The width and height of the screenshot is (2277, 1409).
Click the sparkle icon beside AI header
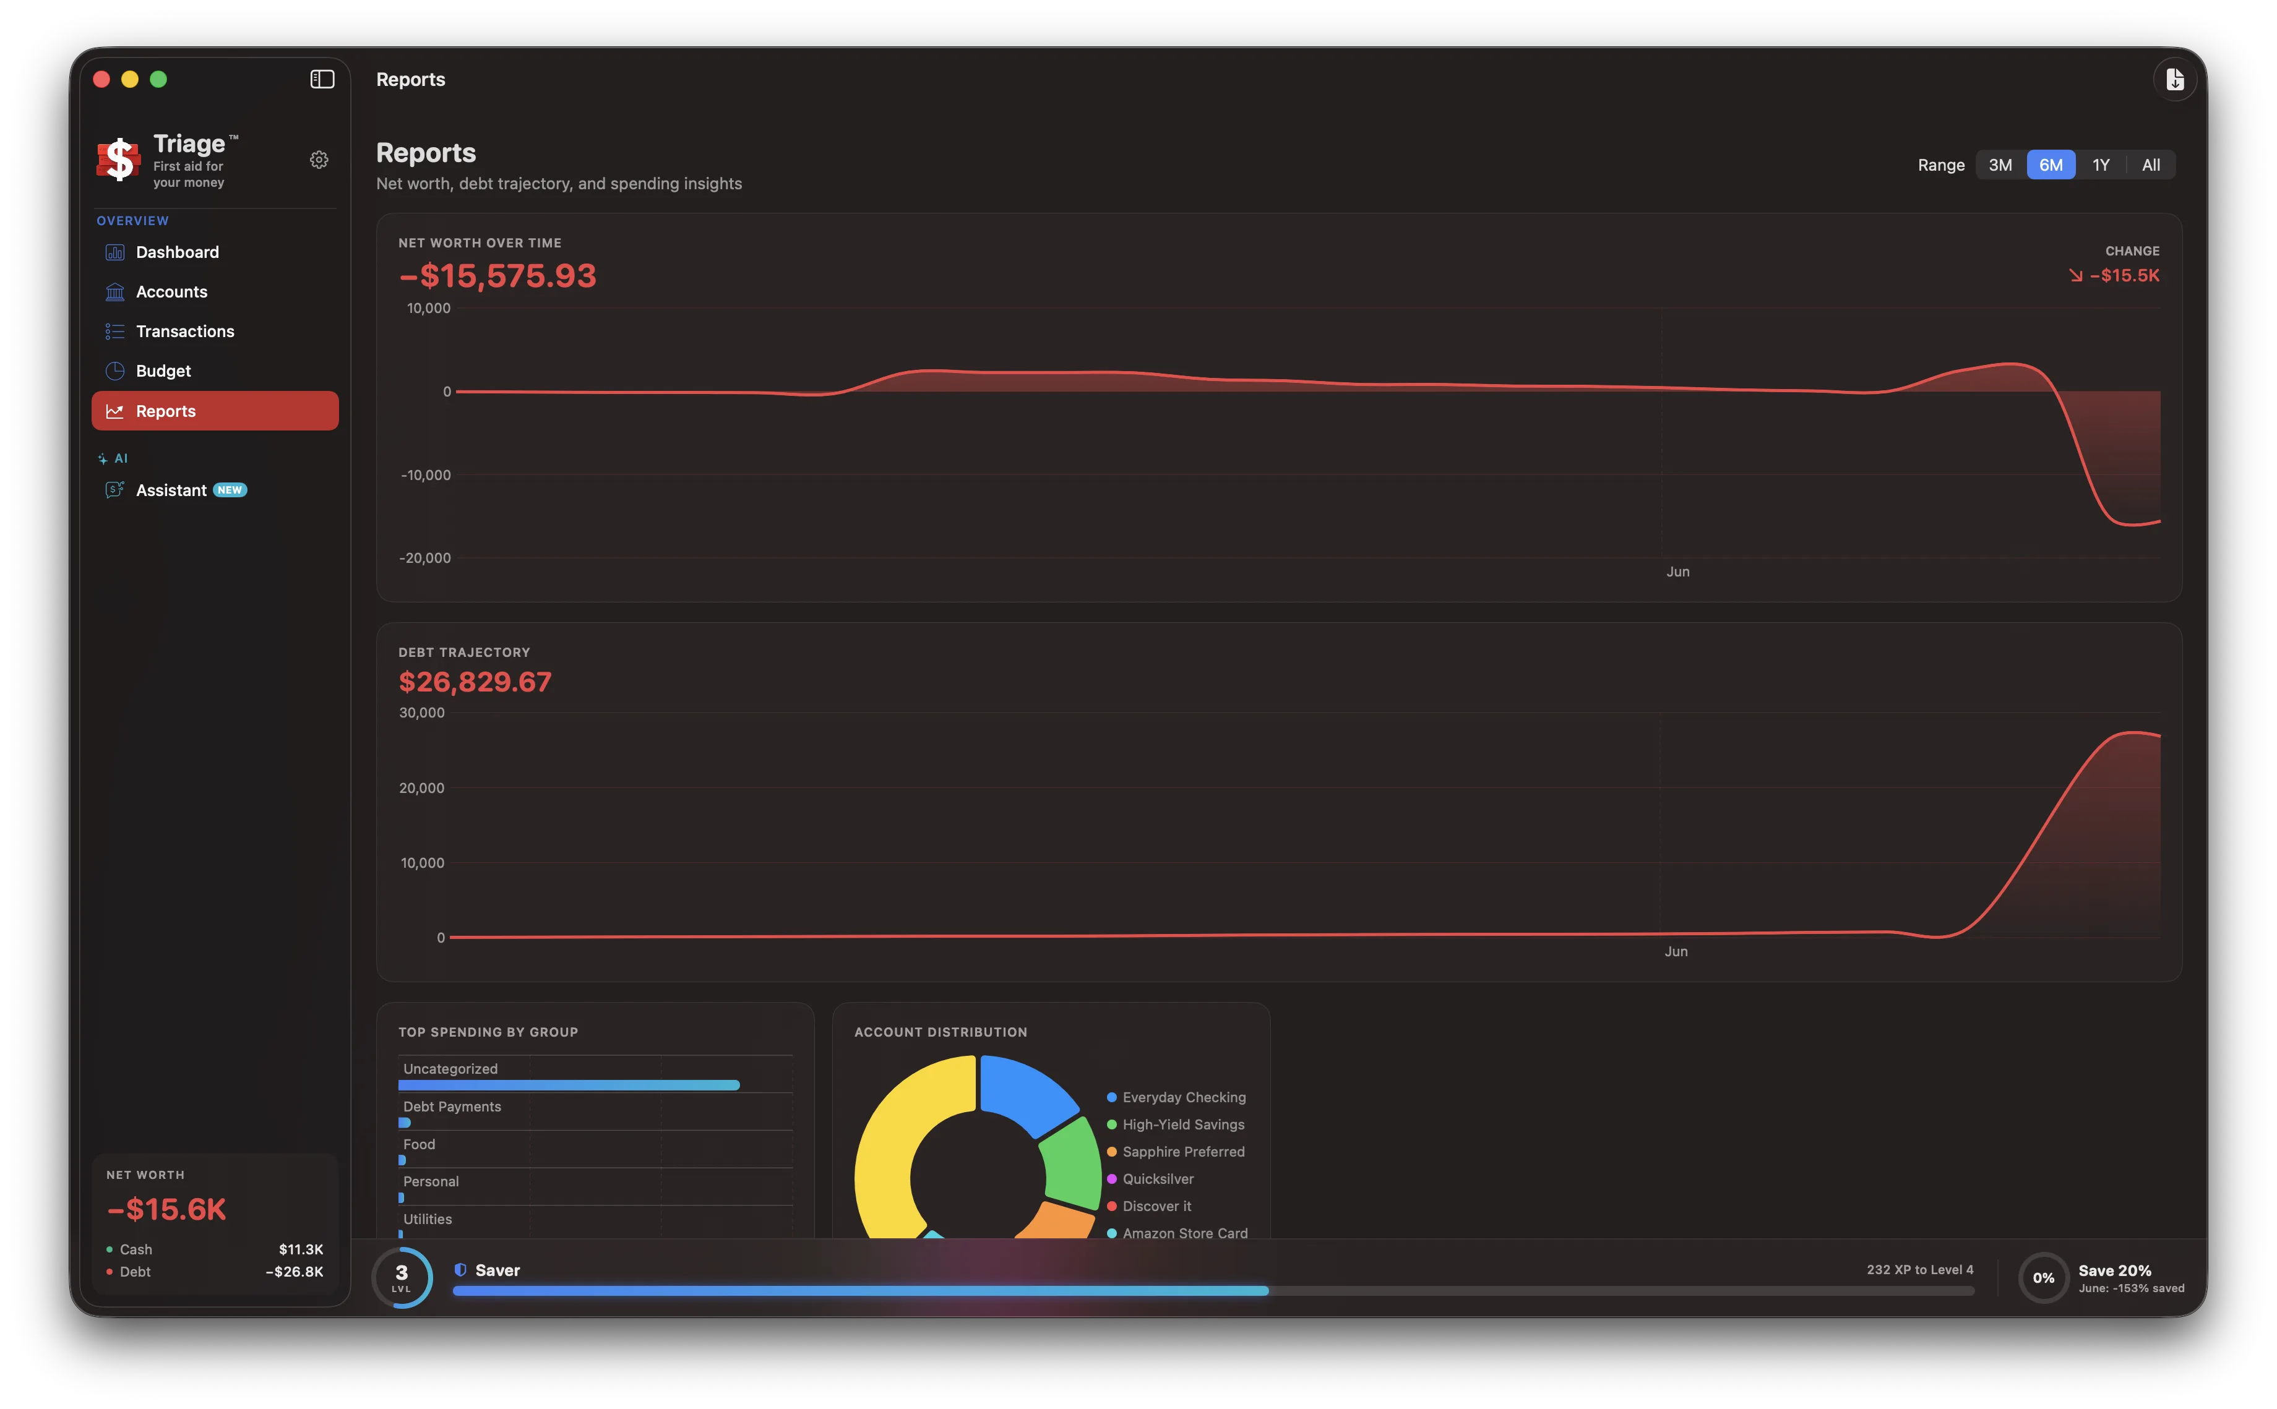click(103, 458)
